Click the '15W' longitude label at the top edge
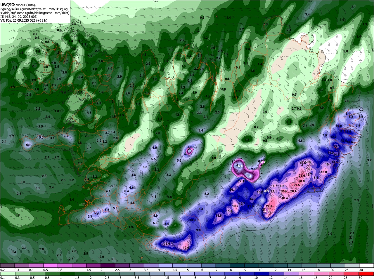374x280 pixels. pyautogui.click(x=310, y=1)
